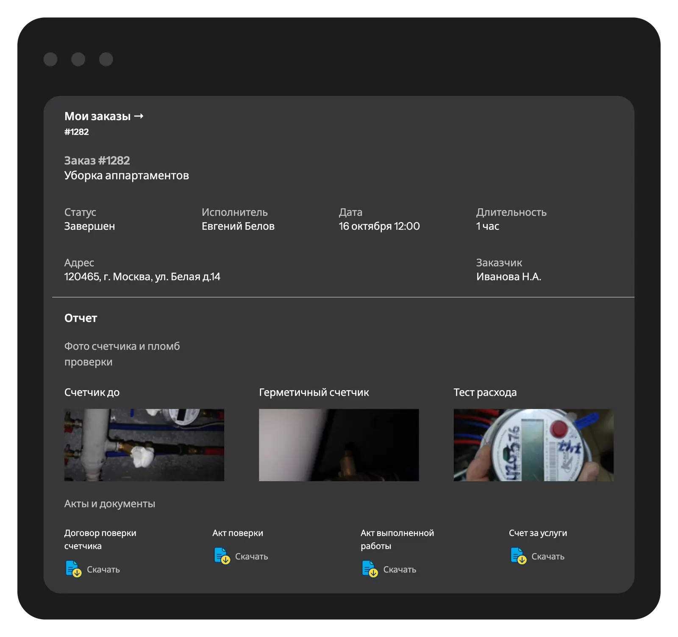Select the #1282 breadcrumb item
678x637 pixels.
tap(77, 132)
